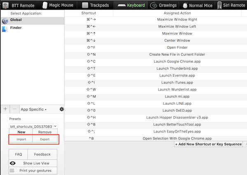This screenshot has height=175, width=247.
Task: Create a New preset
Action: [21, 132]
